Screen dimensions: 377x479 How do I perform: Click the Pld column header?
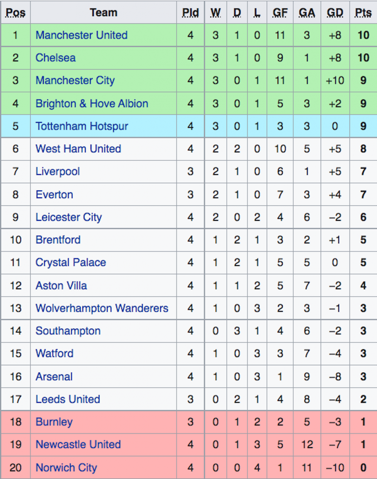tap(190, 12)
